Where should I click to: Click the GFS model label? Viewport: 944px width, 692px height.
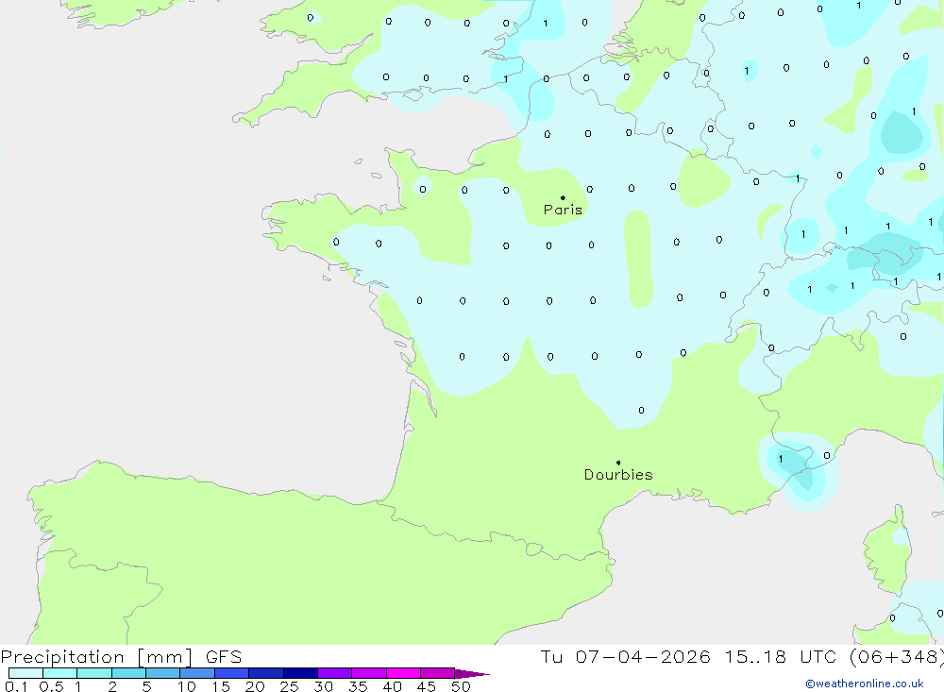(224, 656)
